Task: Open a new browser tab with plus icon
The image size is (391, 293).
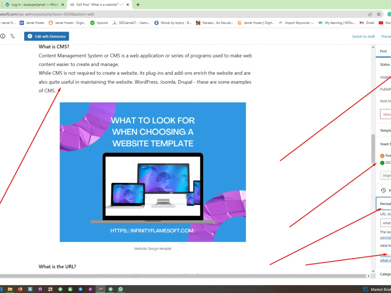Action: coord(138,4)
